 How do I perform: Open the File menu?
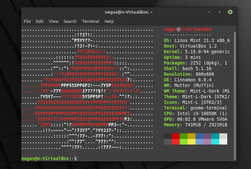(x=27, y=21)
